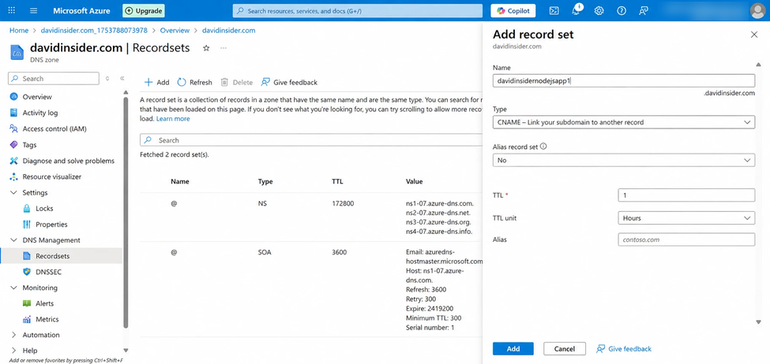The image size is (770, 364).
Task: Close the Add record set panel
Action: [754, 35]
